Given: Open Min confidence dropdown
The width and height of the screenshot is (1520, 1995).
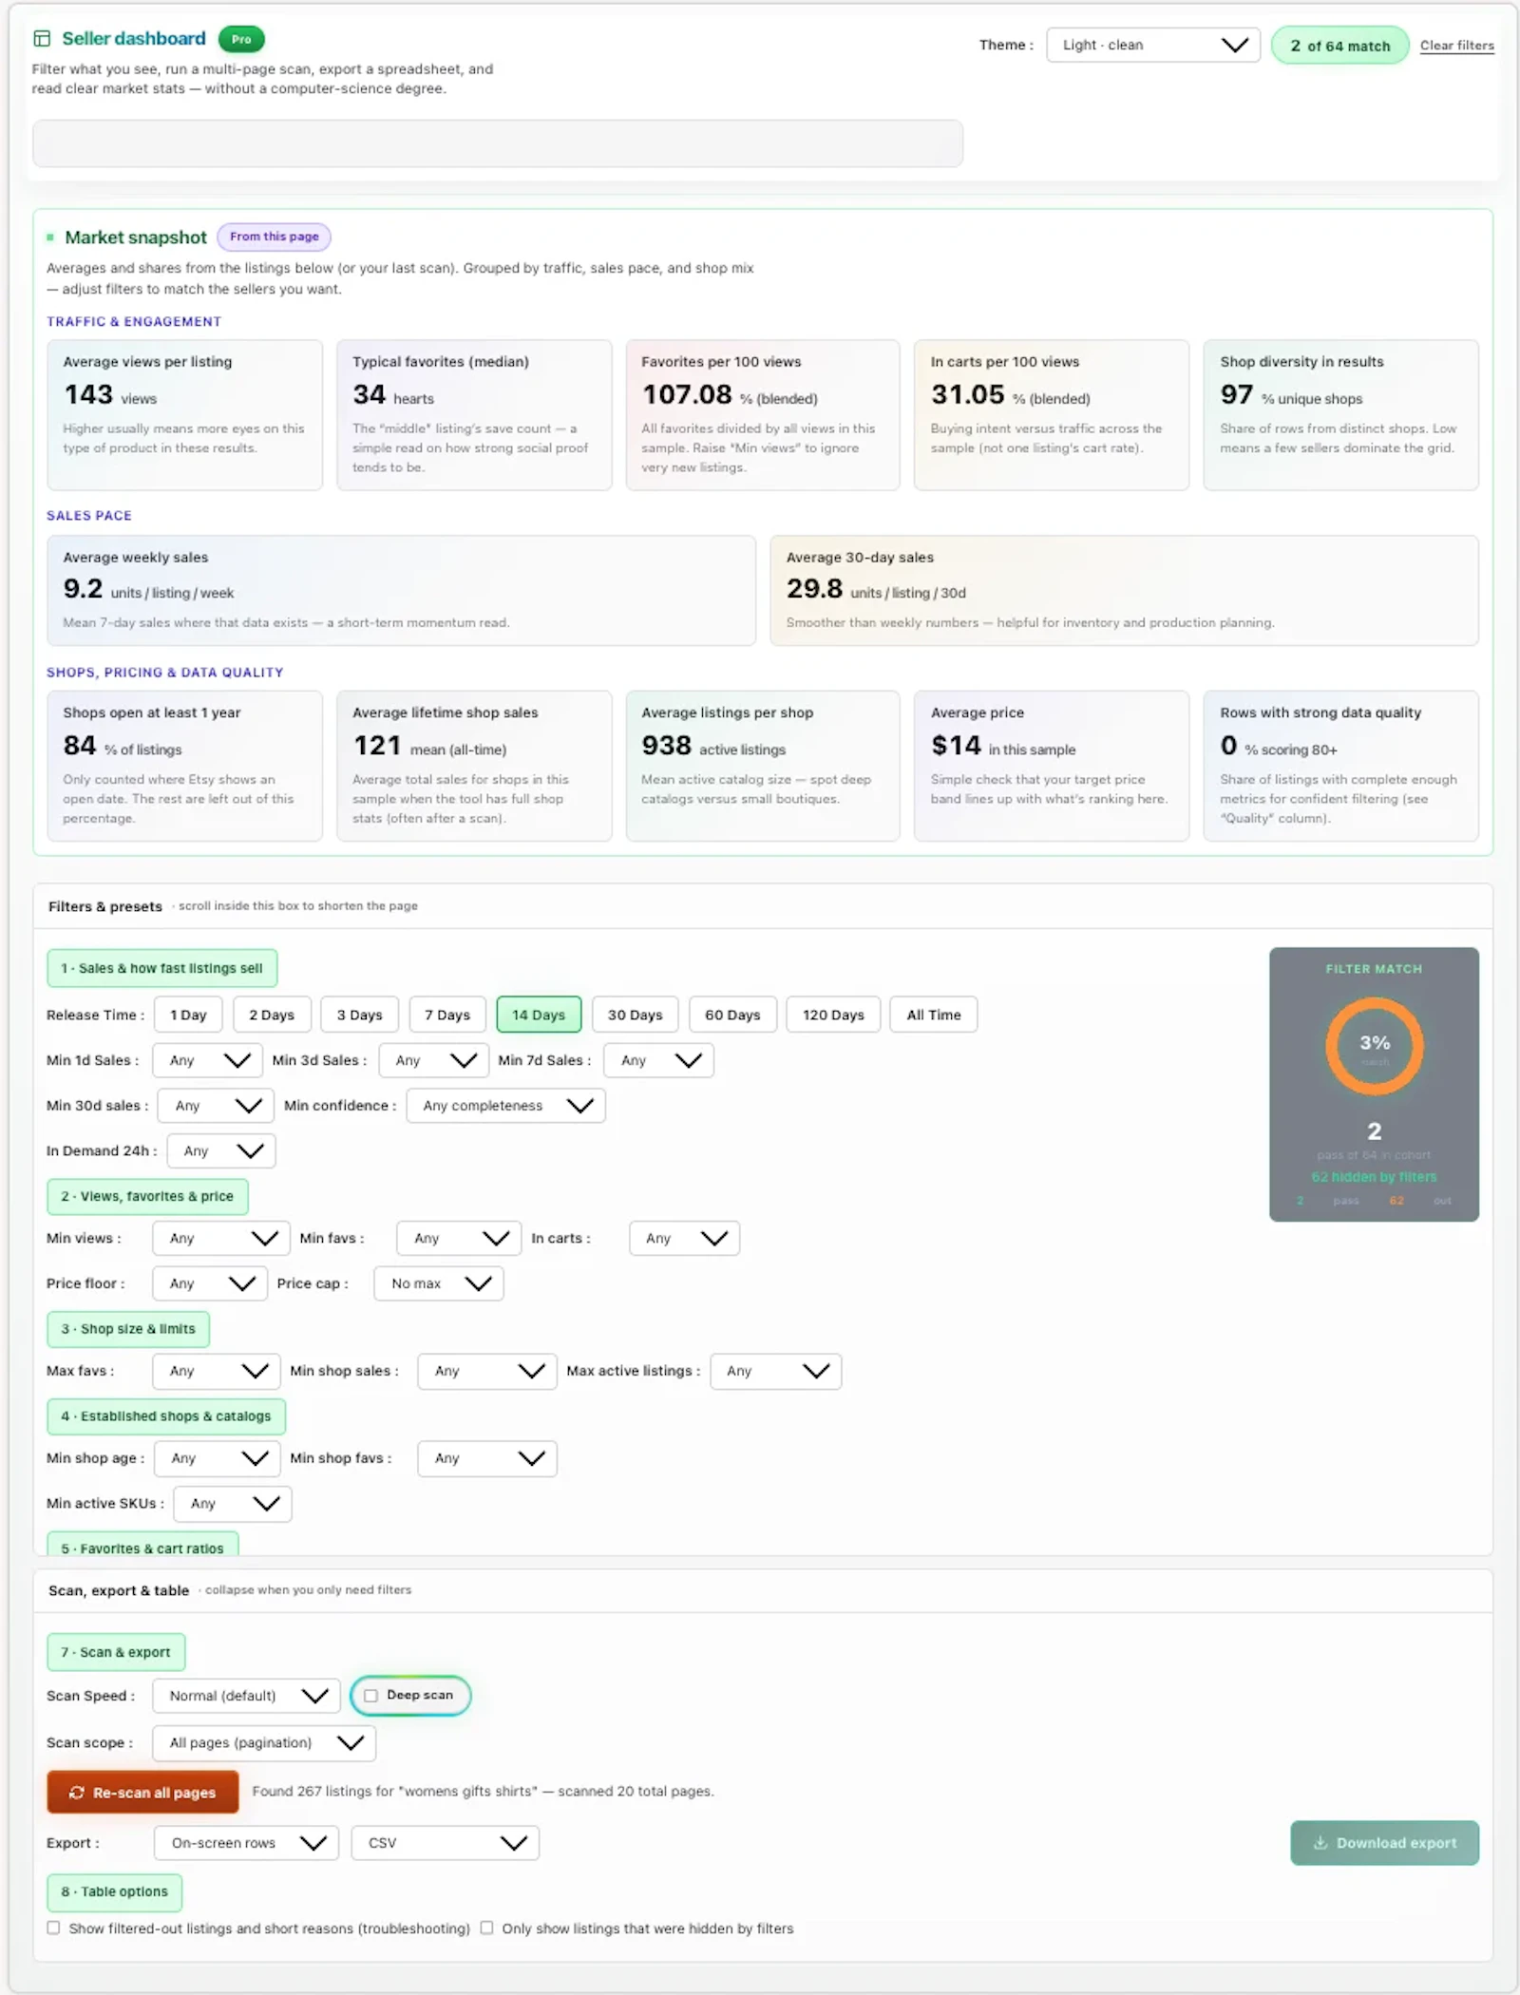Looking at the screenshot, I should [505, 1106].
